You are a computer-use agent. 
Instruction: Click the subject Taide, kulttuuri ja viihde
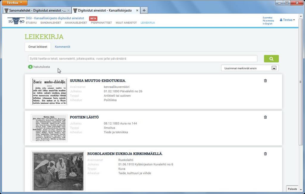click(x=135, y=173)
